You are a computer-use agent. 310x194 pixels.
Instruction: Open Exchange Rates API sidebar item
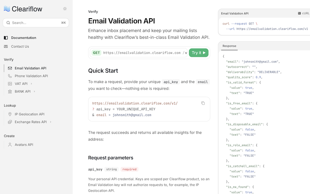[x=31, y=122]
